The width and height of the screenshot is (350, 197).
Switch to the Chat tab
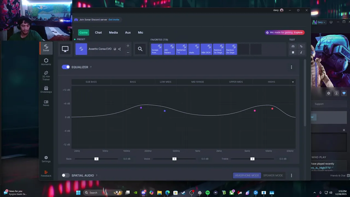(98, 32)
